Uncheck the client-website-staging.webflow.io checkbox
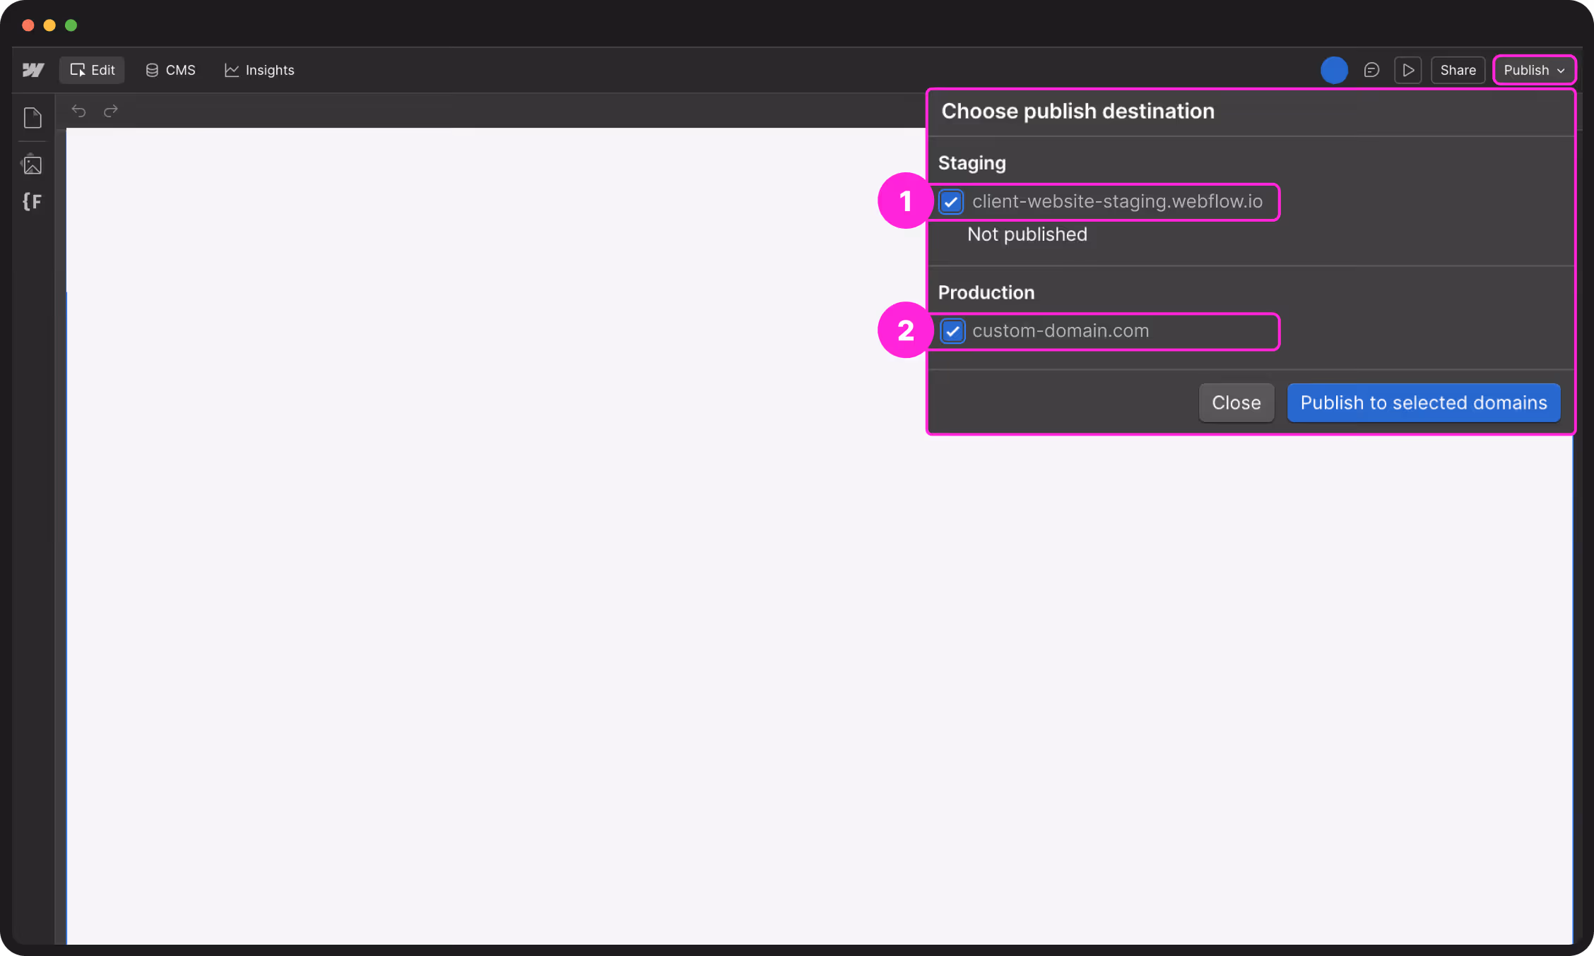This screenshot has width=1594, height=956. click(951, 202)
